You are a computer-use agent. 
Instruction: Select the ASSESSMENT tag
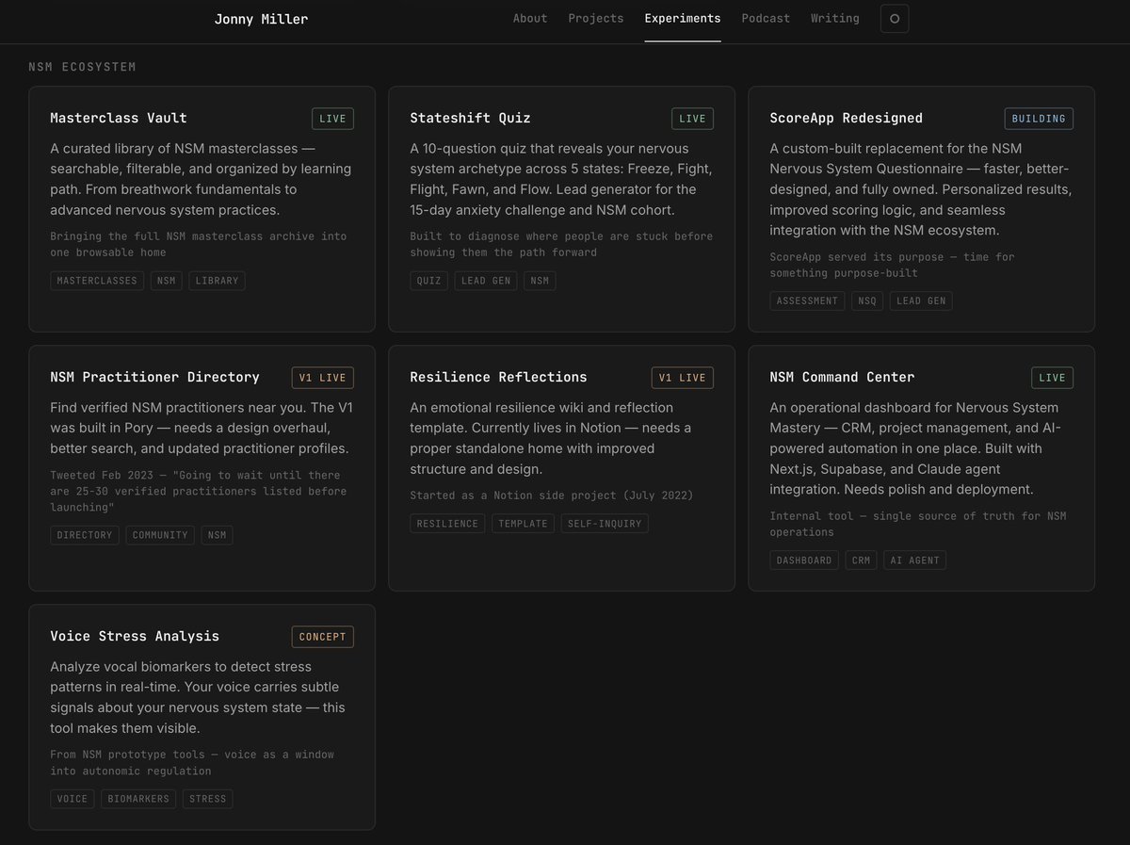click(x=807, y=301)
